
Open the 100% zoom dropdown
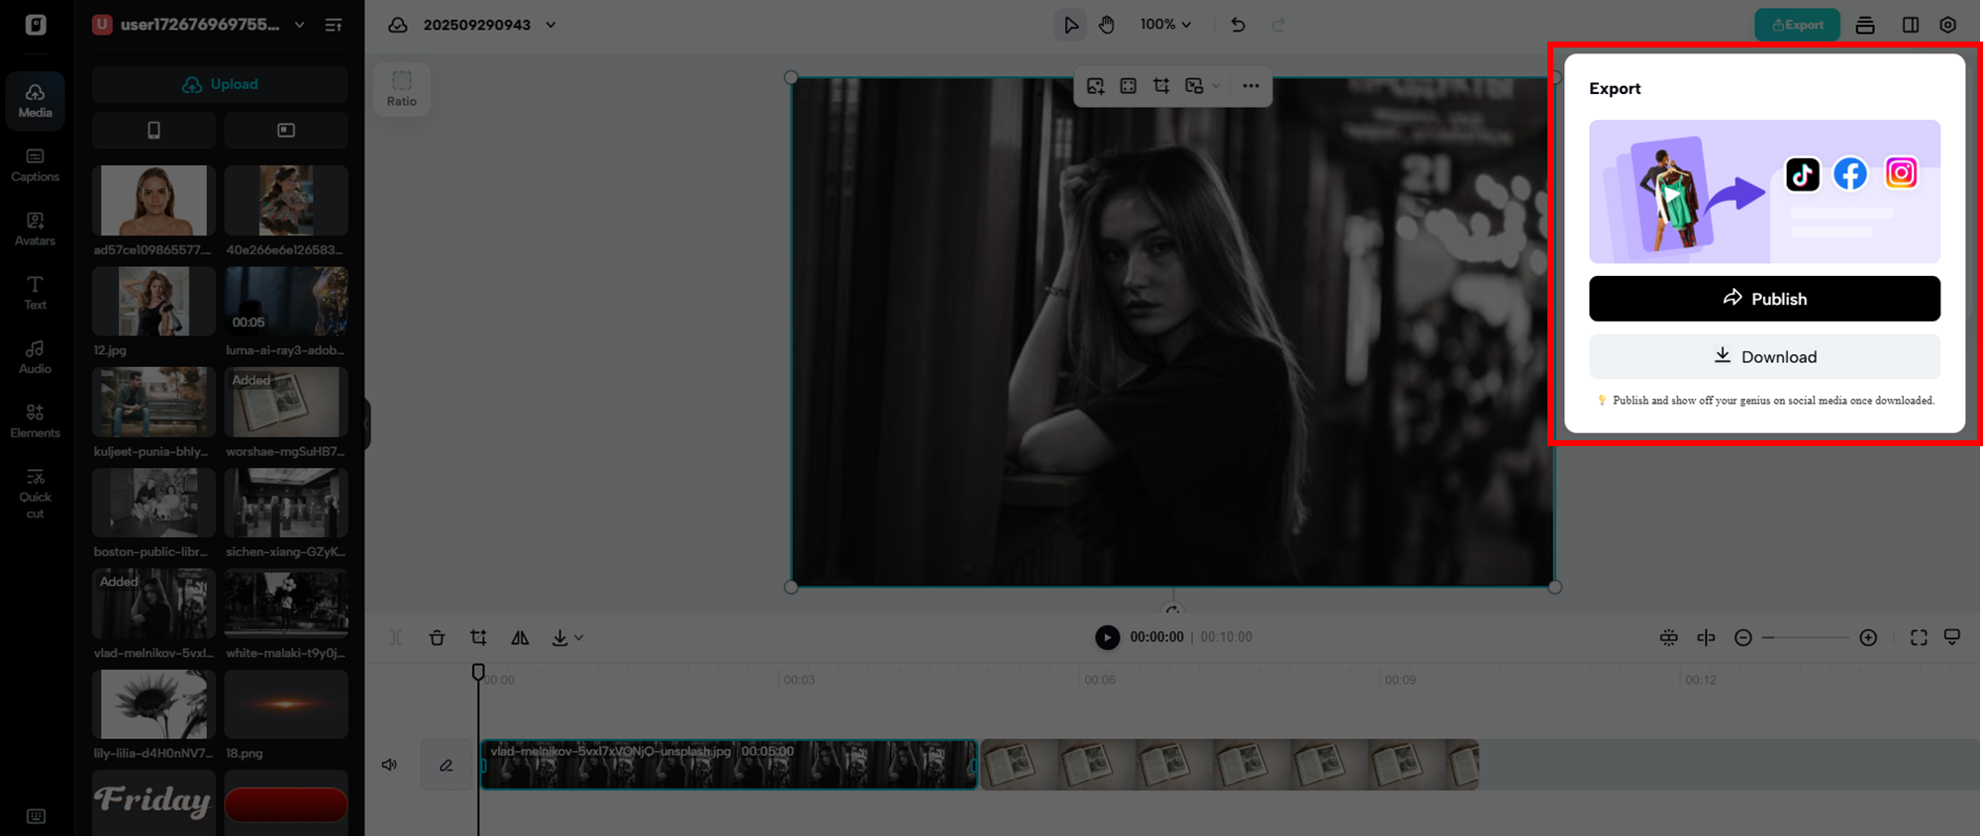coord(1164,25)
